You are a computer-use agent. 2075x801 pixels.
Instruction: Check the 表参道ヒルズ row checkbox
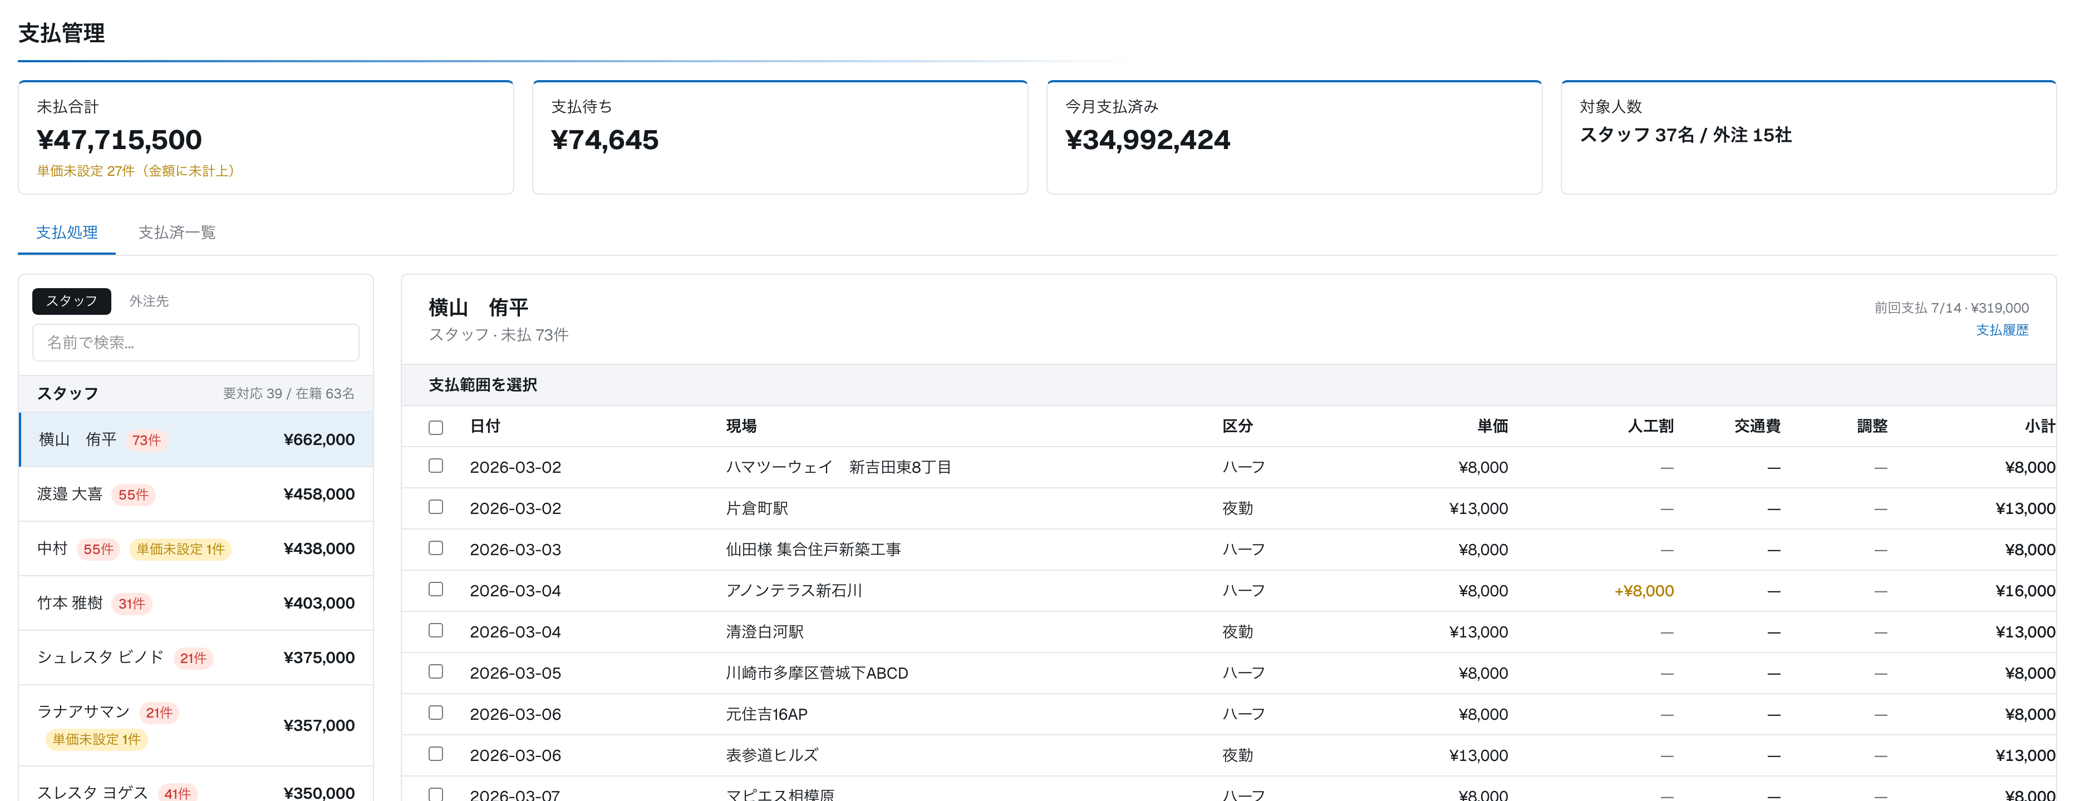(x=436, y=754)
